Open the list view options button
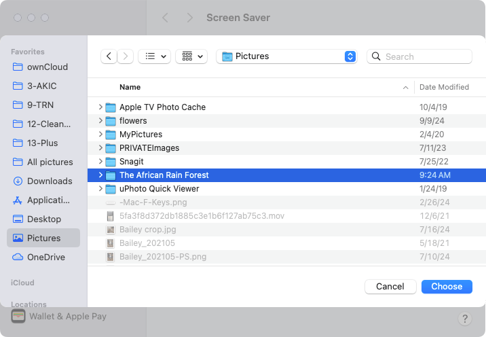This screenshot has height=337, width=486. tap(154, 56)
